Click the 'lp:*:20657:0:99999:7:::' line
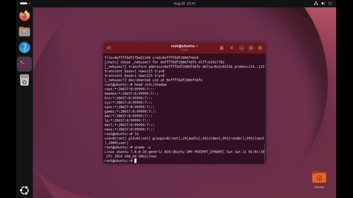Viewport: 353px width, 198px height. pos(127,120)
